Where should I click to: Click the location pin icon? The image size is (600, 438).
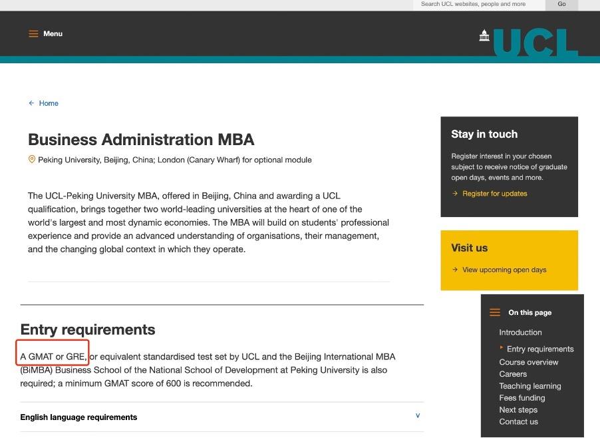(x=31, y=160)
